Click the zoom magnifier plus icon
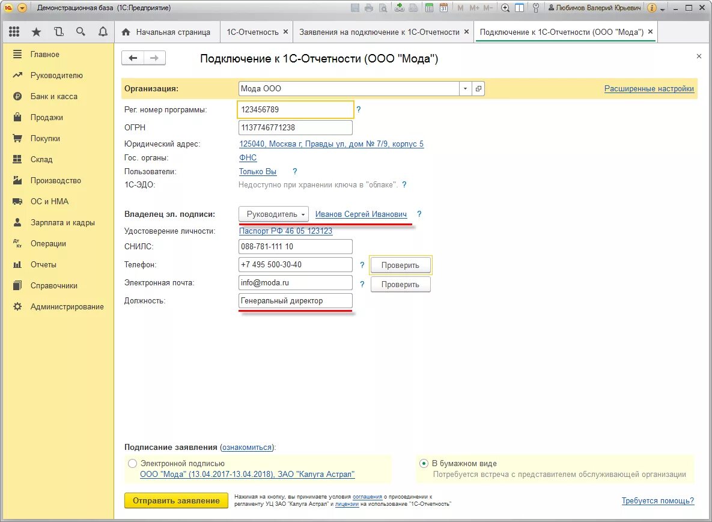 coord(505,8)
